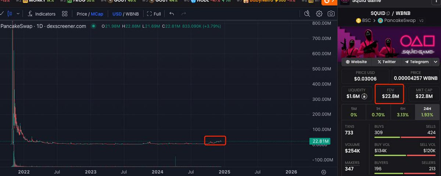The image size is (441, 176).
Task: Click the LIQUIDITY $1.6M box
Action: [356, 93]
